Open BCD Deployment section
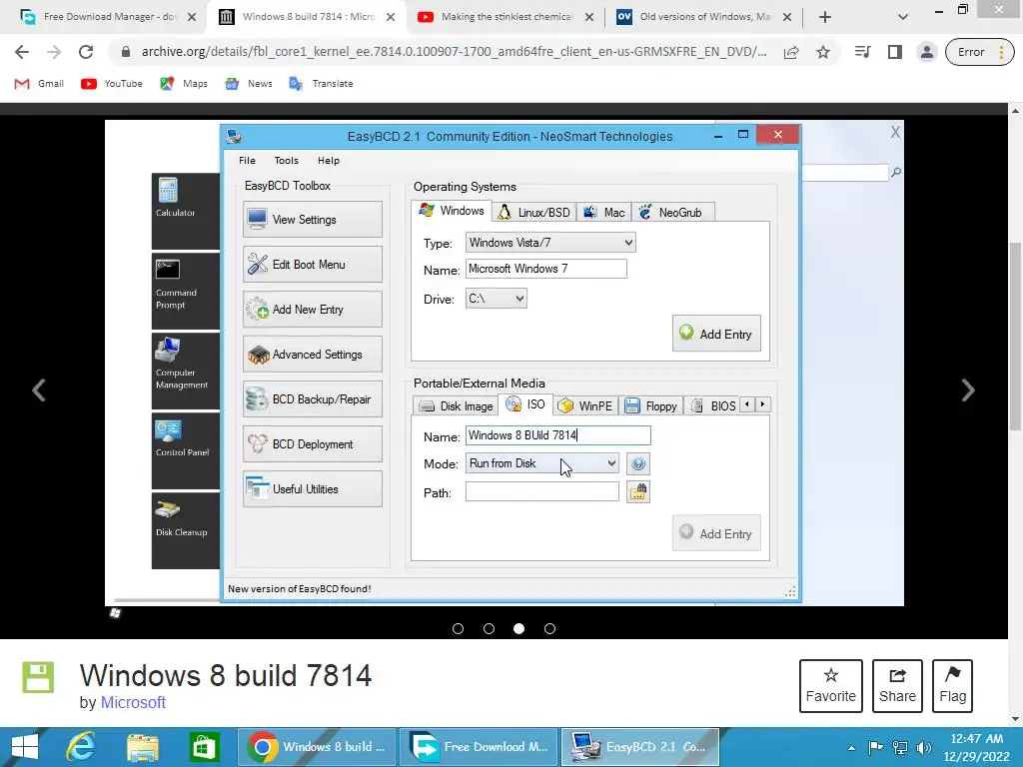The height and width of the screenshot is (767, 1023). (313, 444)
